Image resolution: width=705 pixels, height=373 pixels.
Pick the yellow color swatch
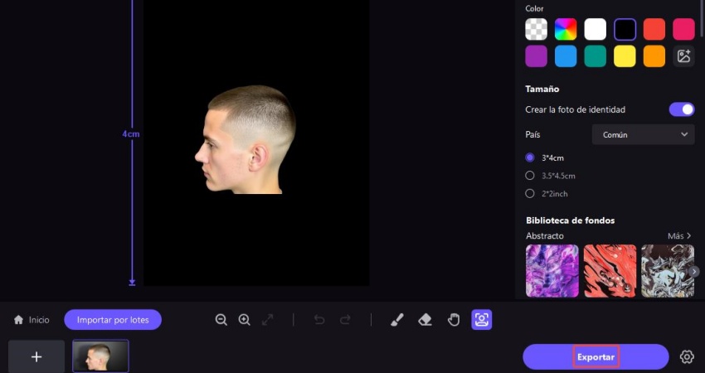click(x=625, y=56)
